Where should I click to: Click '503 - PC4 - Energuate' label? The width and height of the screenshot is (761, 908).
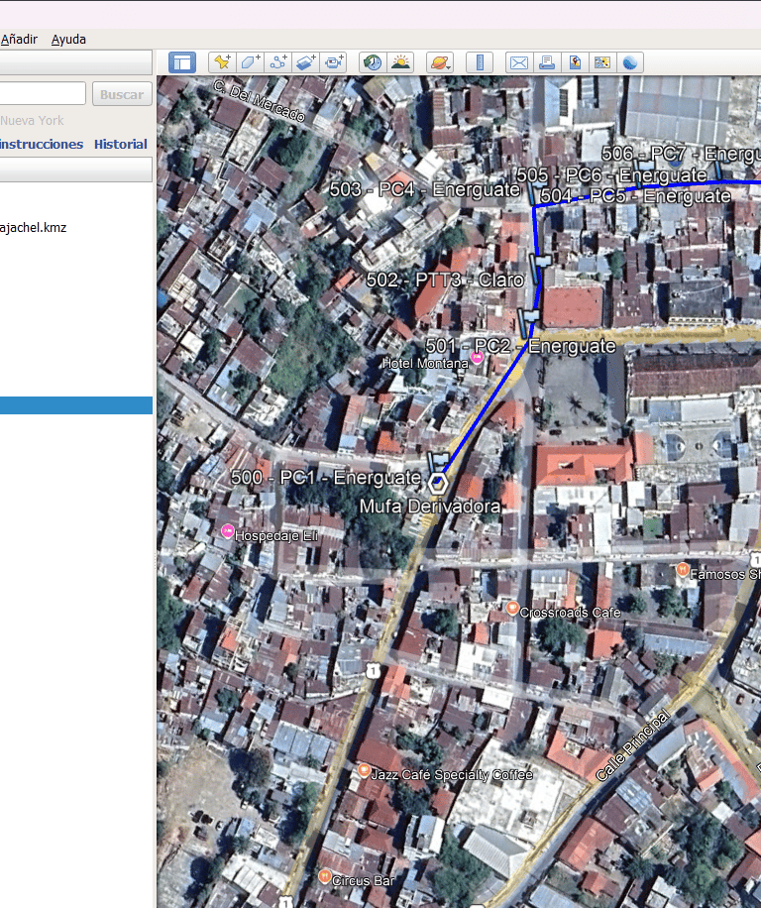pos(425,189)
